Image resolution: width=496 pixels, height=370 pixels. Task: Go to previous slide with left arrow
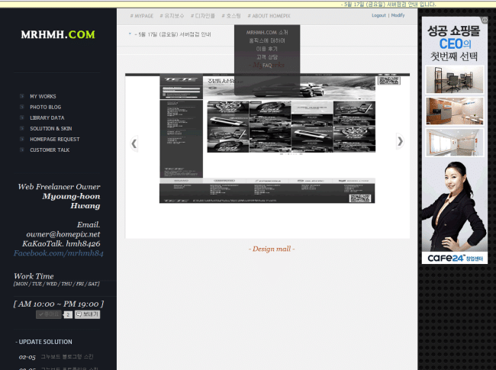click(x=134, y=143)
